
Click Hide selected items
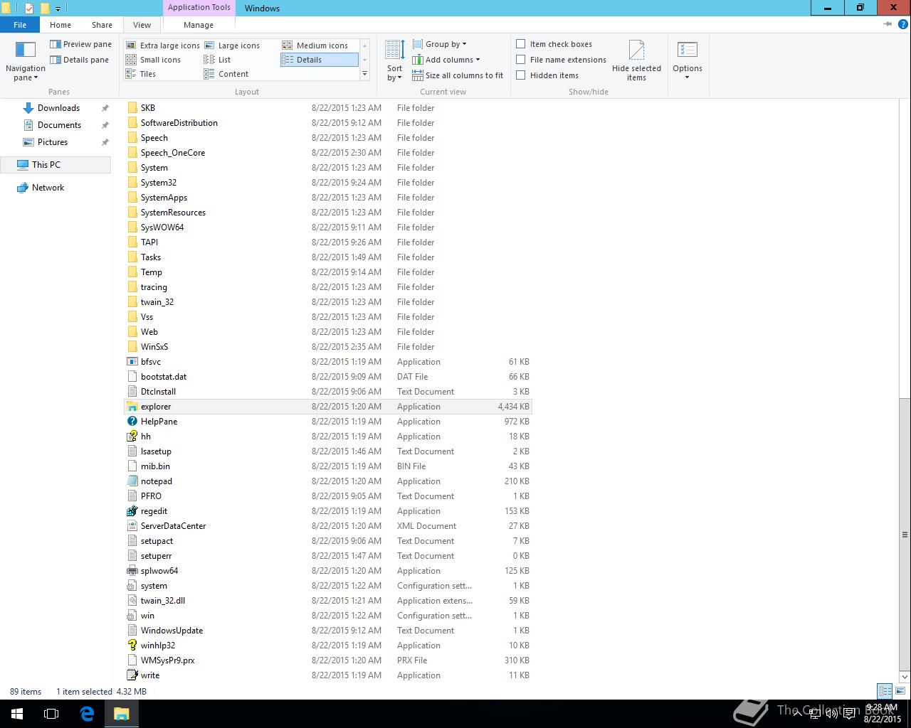[x=636, y=61]
